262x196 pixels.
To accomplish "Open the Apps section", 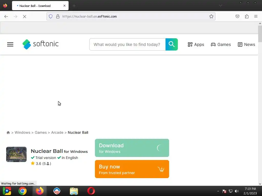I will (196, 44).
